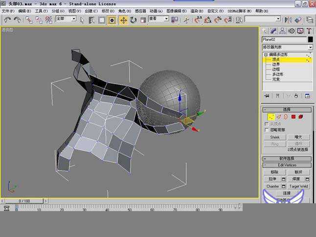
Task: Select the Edge sub-object level icon
Action: [x=279, y=117]
